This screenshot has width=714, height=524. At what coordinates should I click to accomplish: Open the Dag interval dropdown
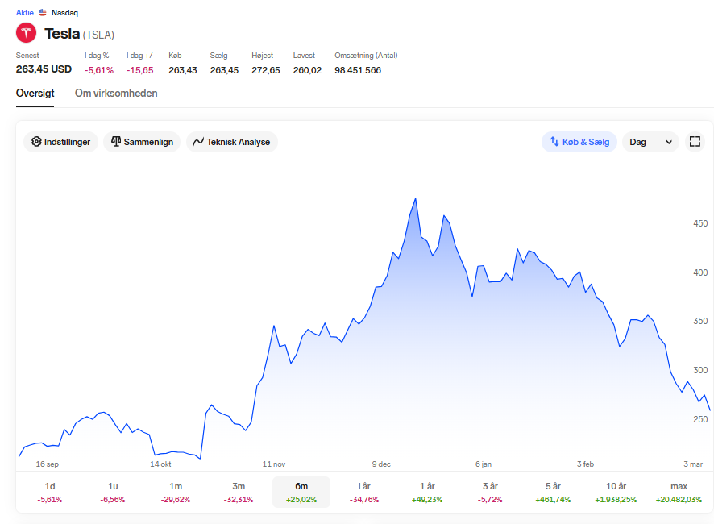(x=650, y=142)
